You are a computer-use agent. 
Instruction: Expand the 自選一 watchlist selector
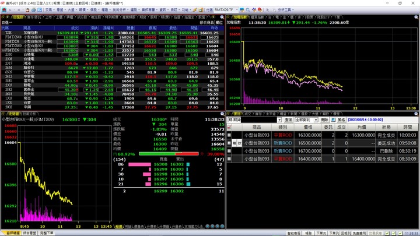coord(40,23)
